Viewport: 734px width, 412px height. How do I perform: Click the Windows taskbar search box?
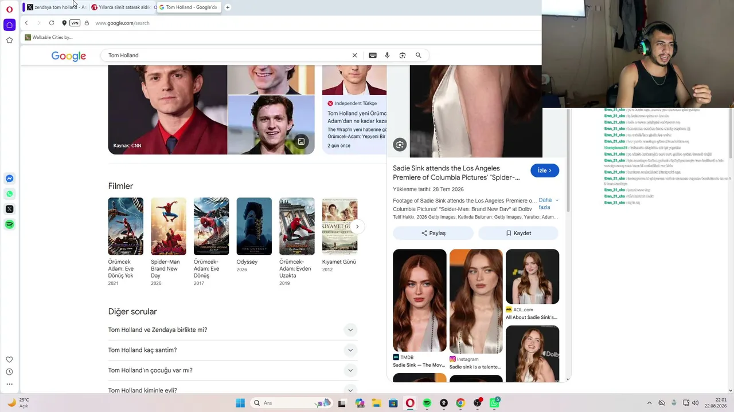tap(292, 403)
